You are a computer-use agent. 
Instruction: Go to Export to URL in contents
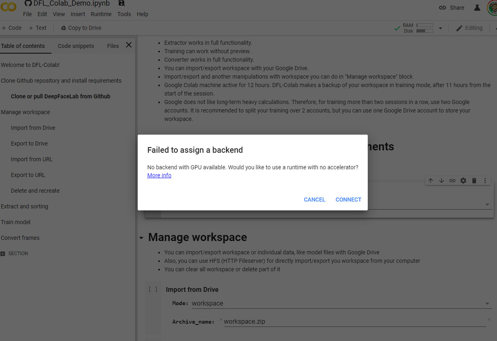28,175
